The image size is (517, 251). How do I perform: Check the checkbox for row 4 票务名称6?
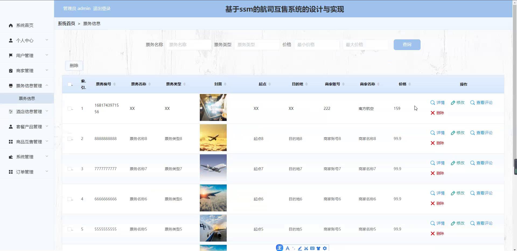69,199
